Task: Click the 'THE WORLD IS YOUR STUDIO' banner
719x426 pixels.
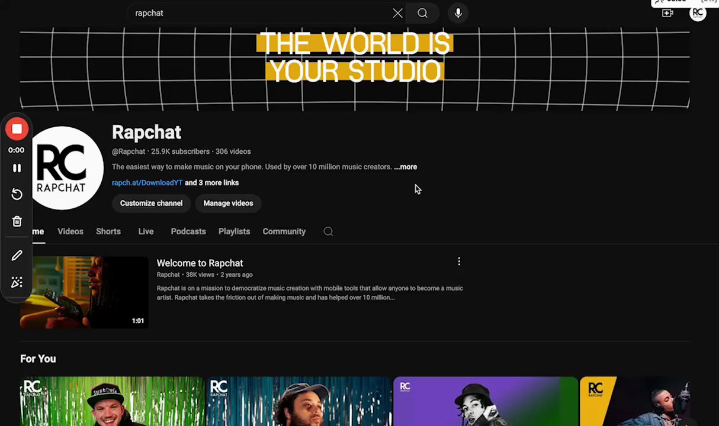Action: [355, 69]
